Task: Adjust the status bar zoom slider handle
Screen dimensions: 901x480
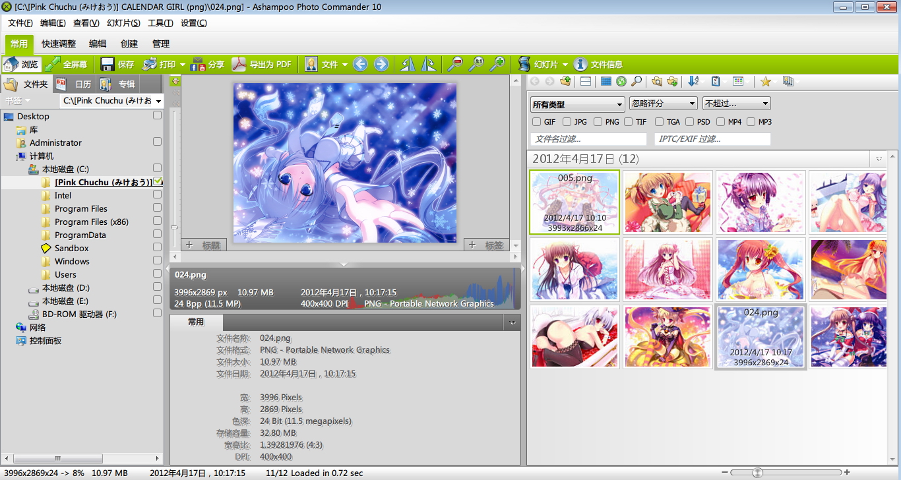Action: (x=758, y=473)
